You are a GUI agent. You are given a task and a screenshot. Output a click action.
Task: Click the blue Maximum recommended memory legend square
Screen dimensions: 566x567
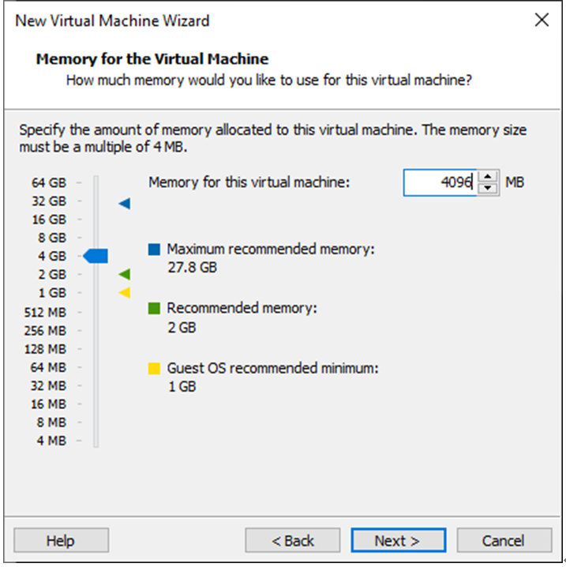pyautogui.click(x=154, y=250)
